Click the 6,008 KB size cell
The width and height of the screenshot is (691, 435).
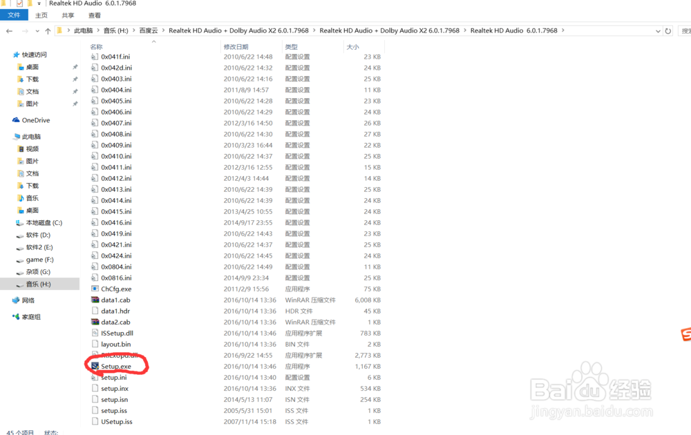368,300
